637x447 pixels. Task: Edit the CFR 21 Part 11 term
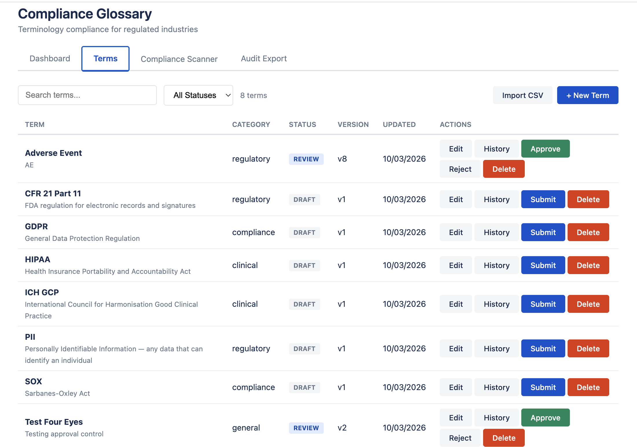click(x=455, y=199)
